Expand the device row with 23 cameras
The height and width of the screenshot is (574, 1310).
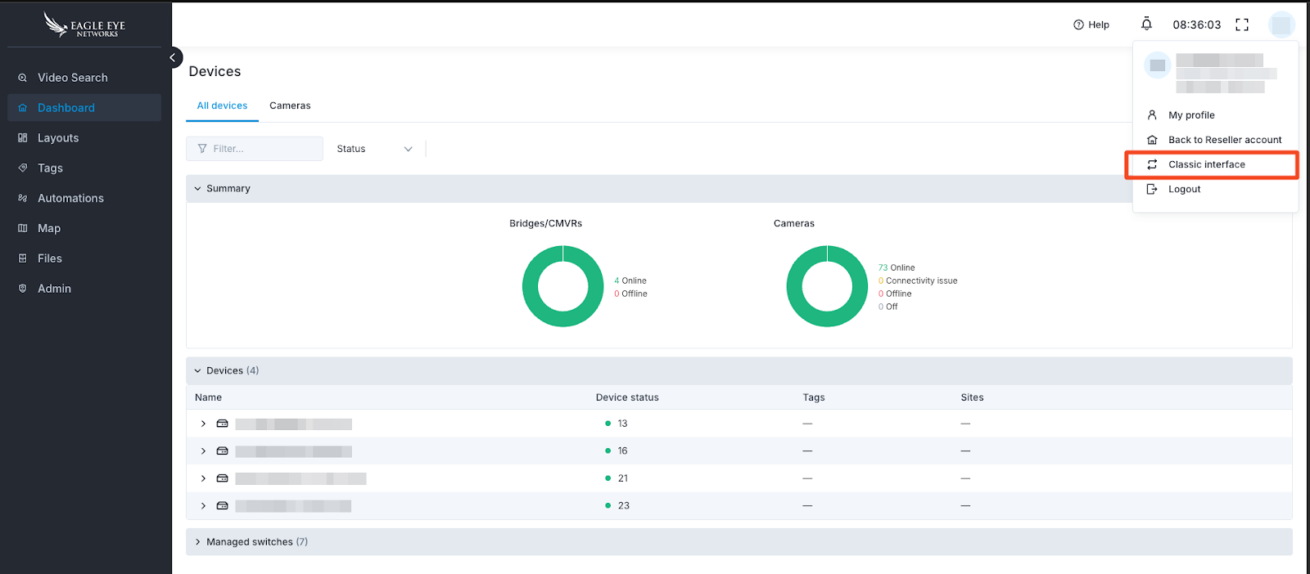pos(203,506)
